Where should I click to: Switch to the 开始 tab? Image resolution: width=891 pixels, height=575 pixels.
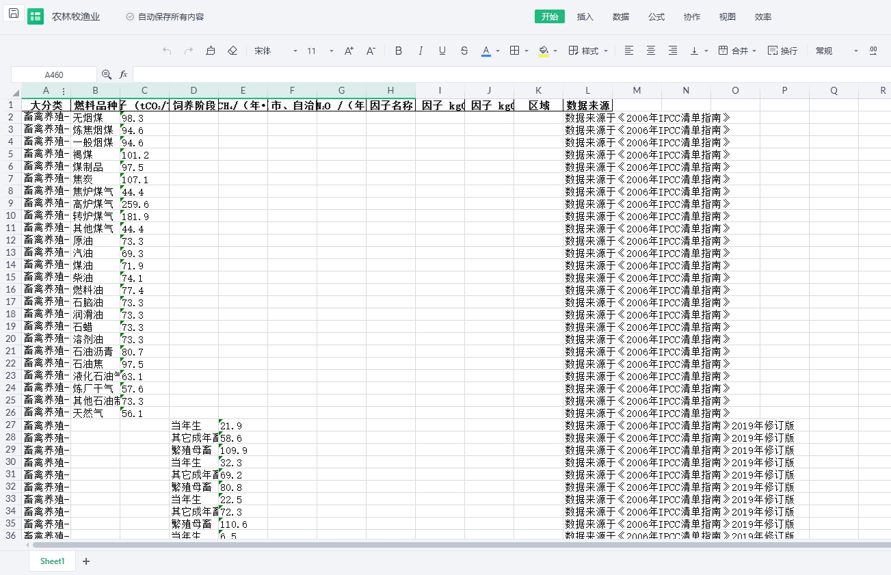click(550, 17)
